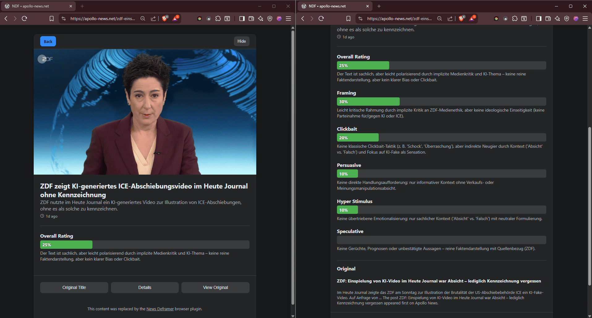Open Brave Wallet in the left window
This screenshot has height=318, width=592.
251,19
